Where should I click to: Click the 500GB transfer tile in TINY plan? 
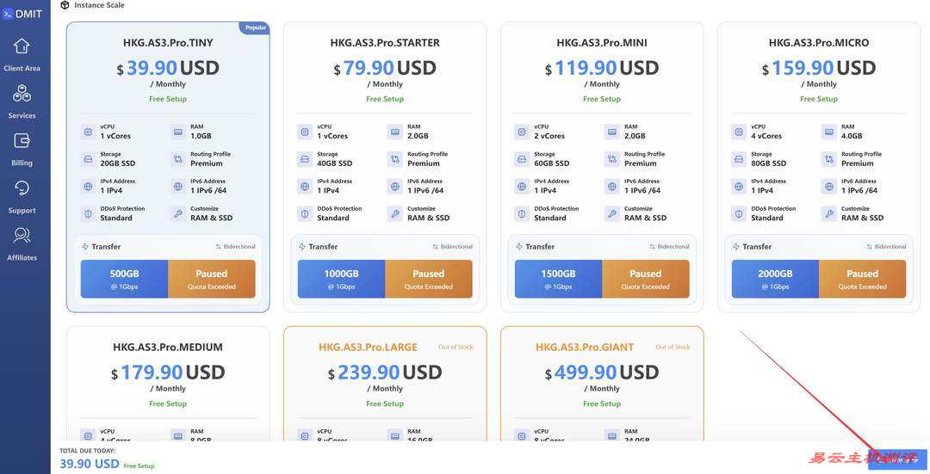click(x=125, y=279)
